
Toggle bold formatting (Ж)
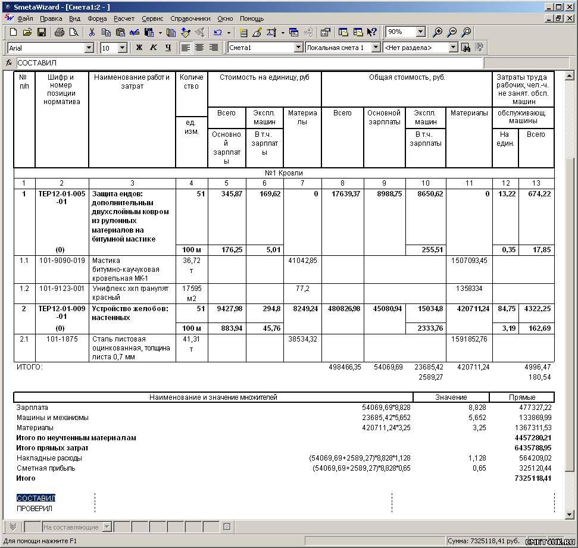click(x=139, y=48)
